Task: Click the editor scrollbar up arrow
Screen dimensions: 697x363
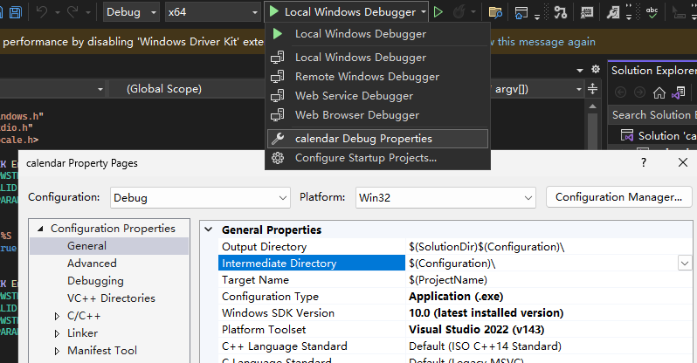Action: coord(592,106)
